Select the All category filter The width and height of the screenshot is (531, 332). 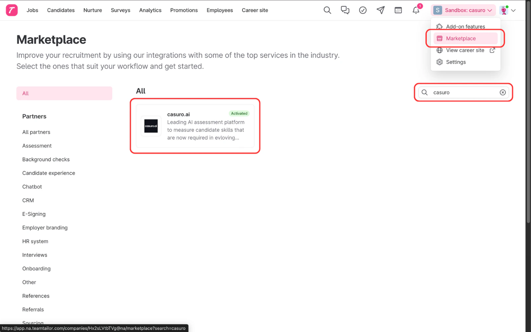[64, 93]
